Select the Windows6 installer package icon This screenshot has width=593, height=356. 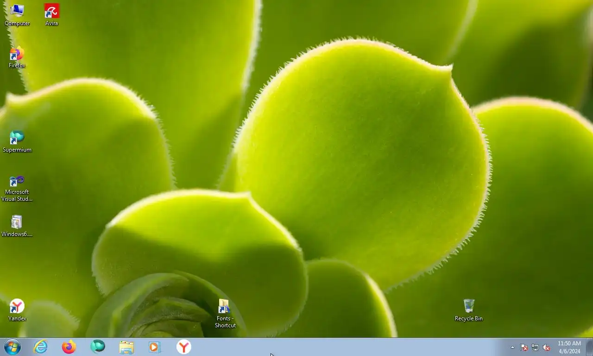click(x=17, y=226)
